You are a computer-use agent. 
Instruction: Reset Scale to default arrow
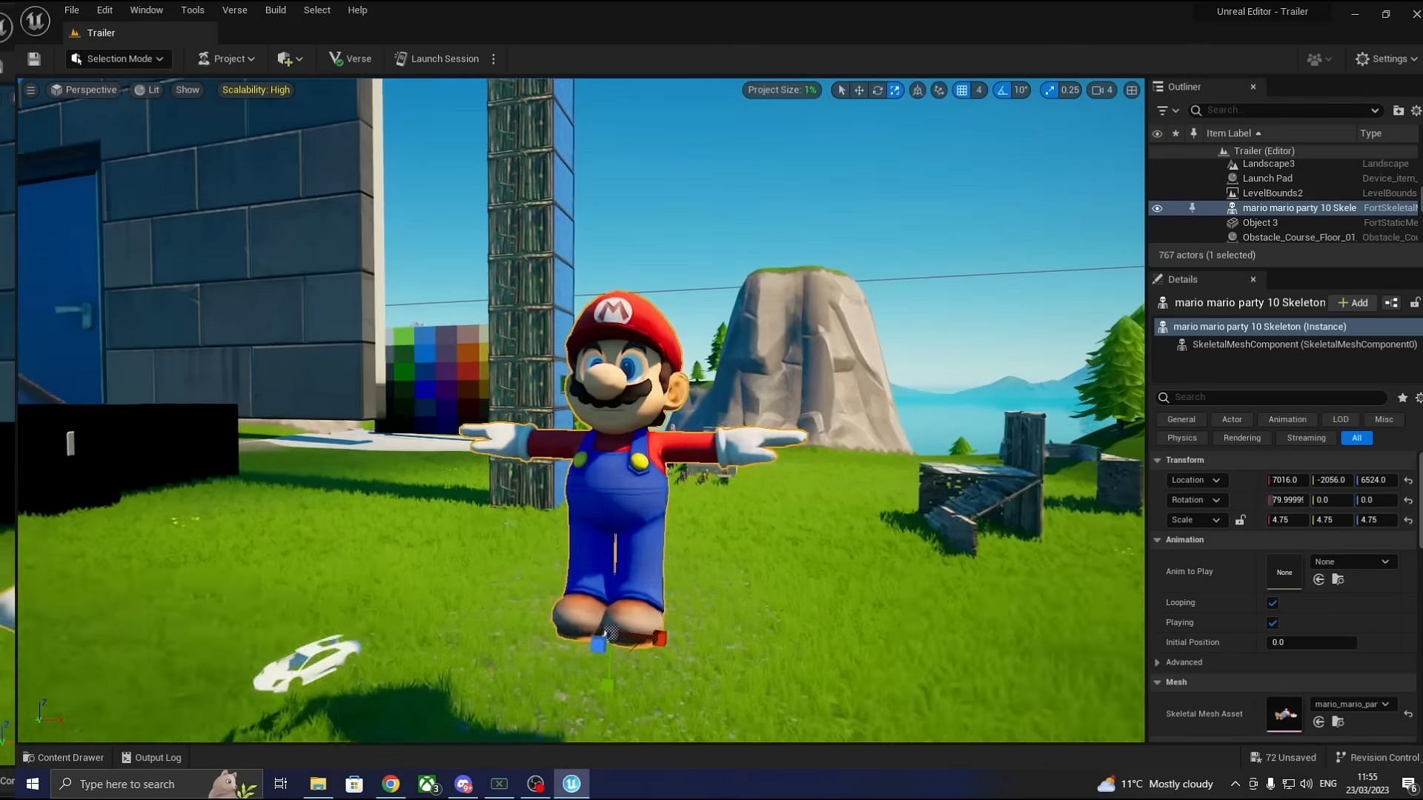(x=1408, y=521)
